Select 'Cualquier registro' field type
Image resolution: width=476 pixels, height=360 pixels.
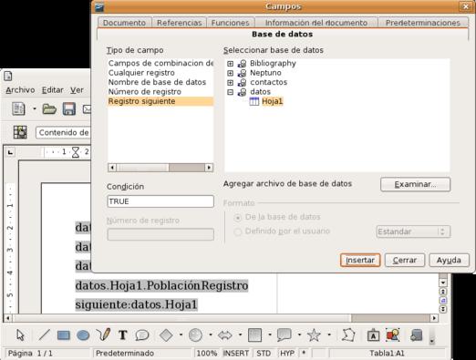coord(141,73)
